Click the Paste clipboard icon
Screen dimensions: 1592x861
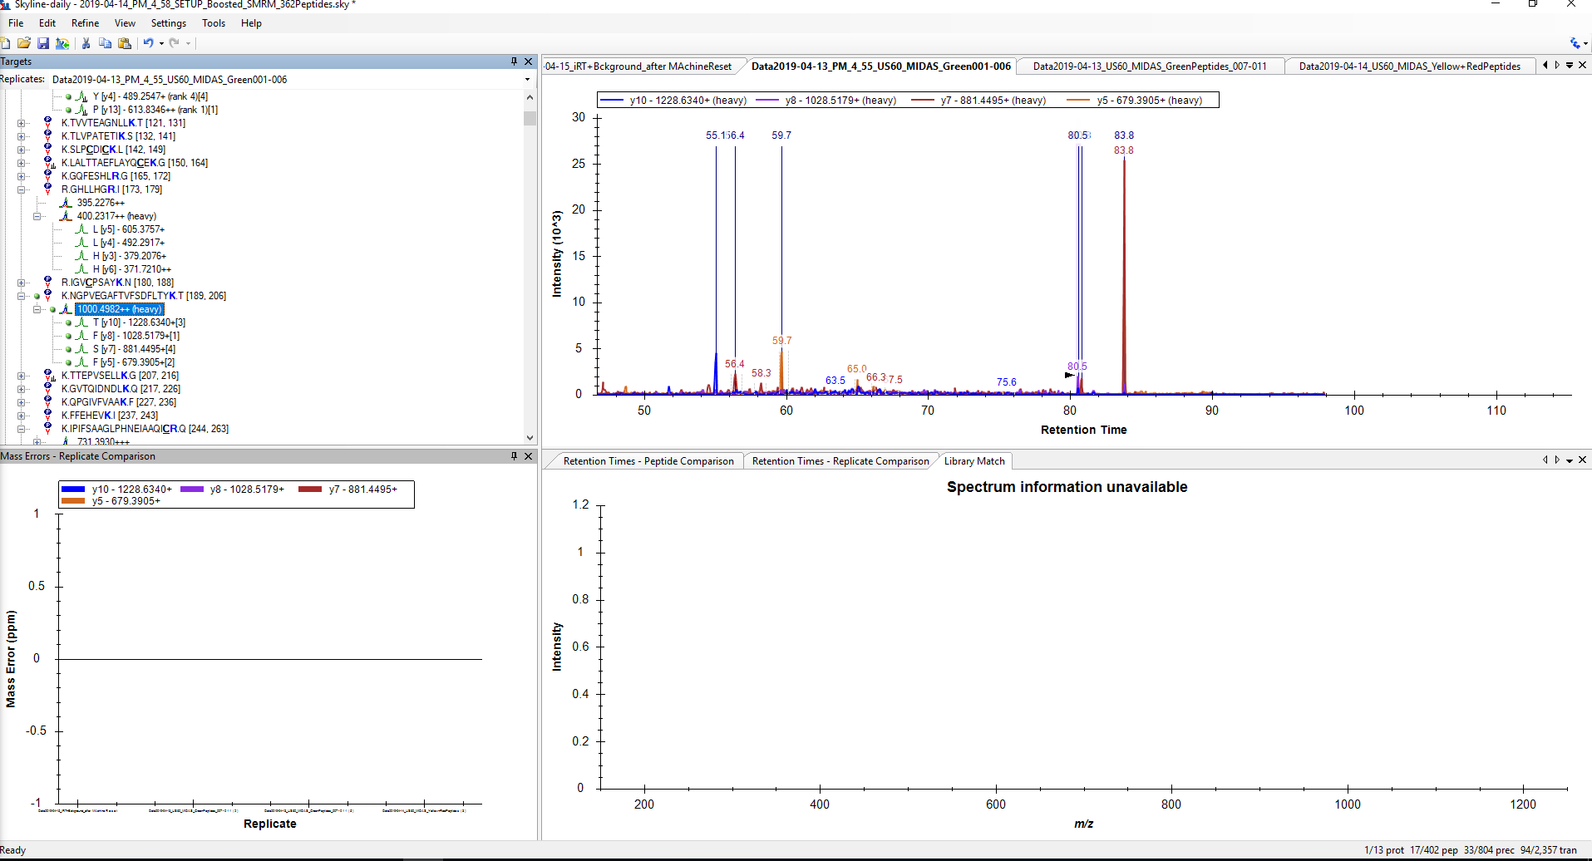[125, 43]
